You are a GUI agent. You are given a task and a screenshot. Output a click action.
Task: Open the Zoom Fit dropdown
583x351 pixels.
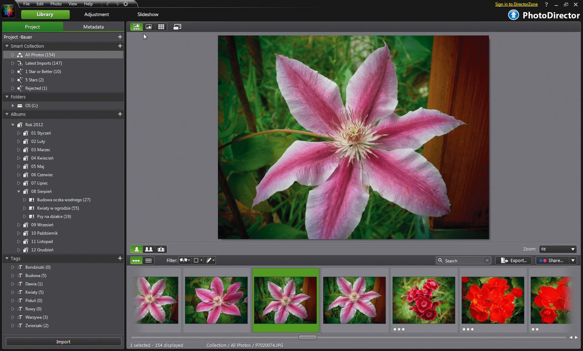[558, 249]
